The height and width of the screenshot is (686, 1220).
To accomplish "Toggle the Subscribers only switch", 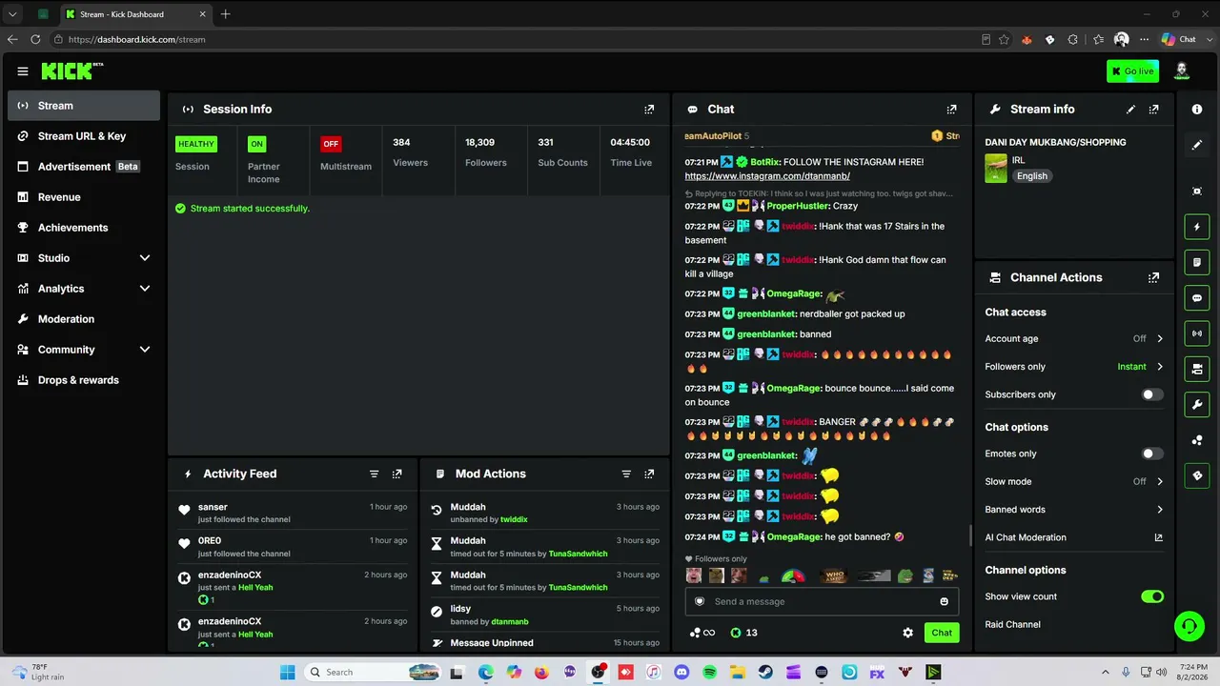I will [1152, 394].
